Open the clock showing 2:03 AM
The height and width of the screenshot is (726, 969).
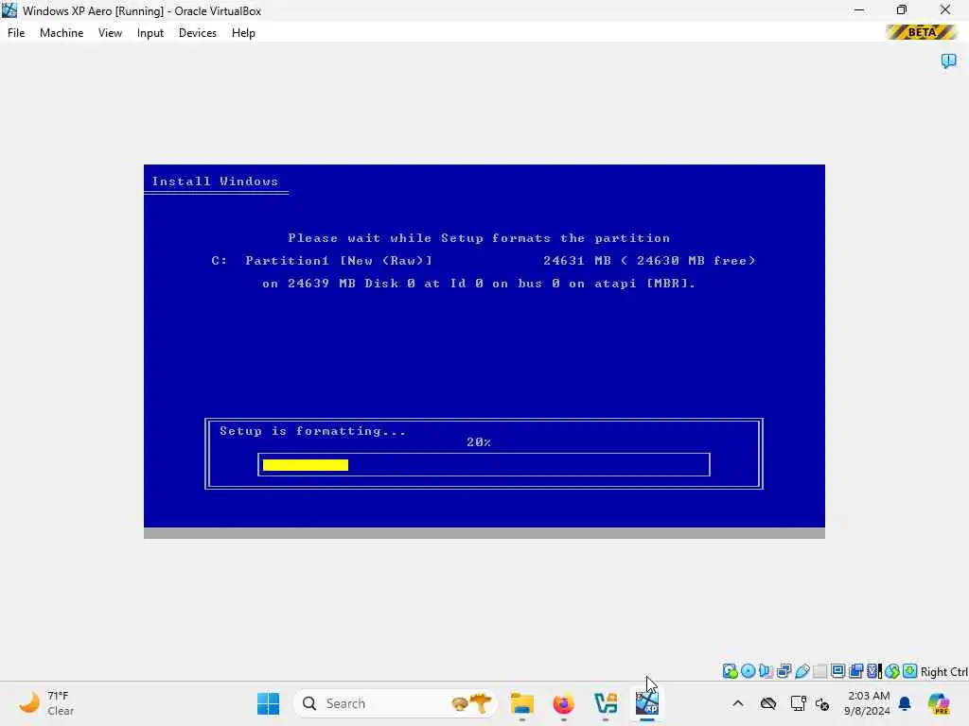click(868, 703)
